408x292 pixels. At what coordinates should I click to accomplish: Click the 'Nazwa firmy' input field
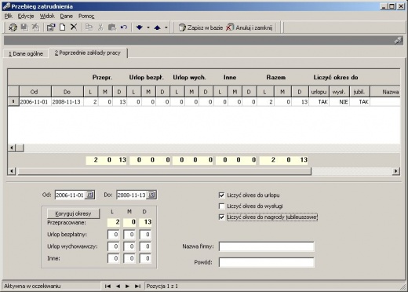click(266, 246)
